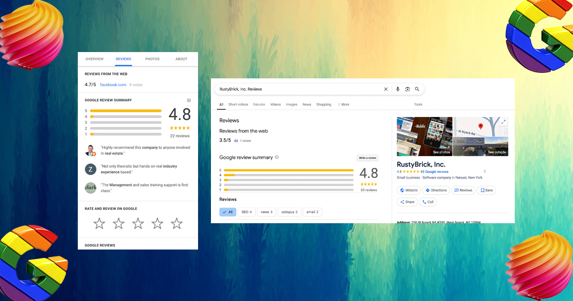This screenshot has width=573, height=301.
Task: Click info icon beside Google review summary
Action: click(x=276, y=157)
